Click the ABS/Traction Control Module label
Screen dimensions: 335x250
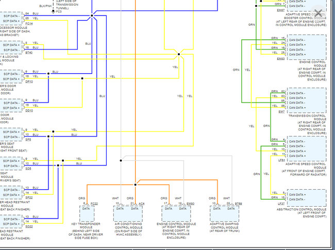pos(301,213)
